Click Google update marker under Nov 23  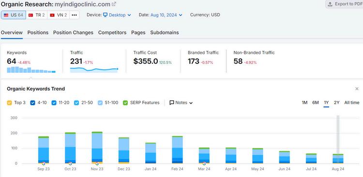[x=97, y=163]
